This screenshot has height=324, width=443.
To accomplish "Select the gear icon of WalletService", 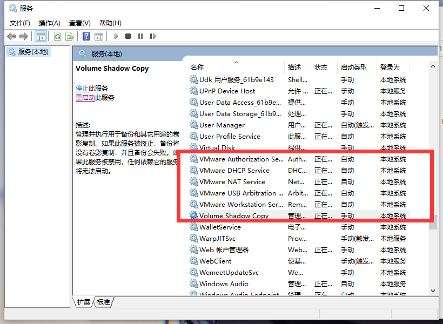I will tap(193, 227).
